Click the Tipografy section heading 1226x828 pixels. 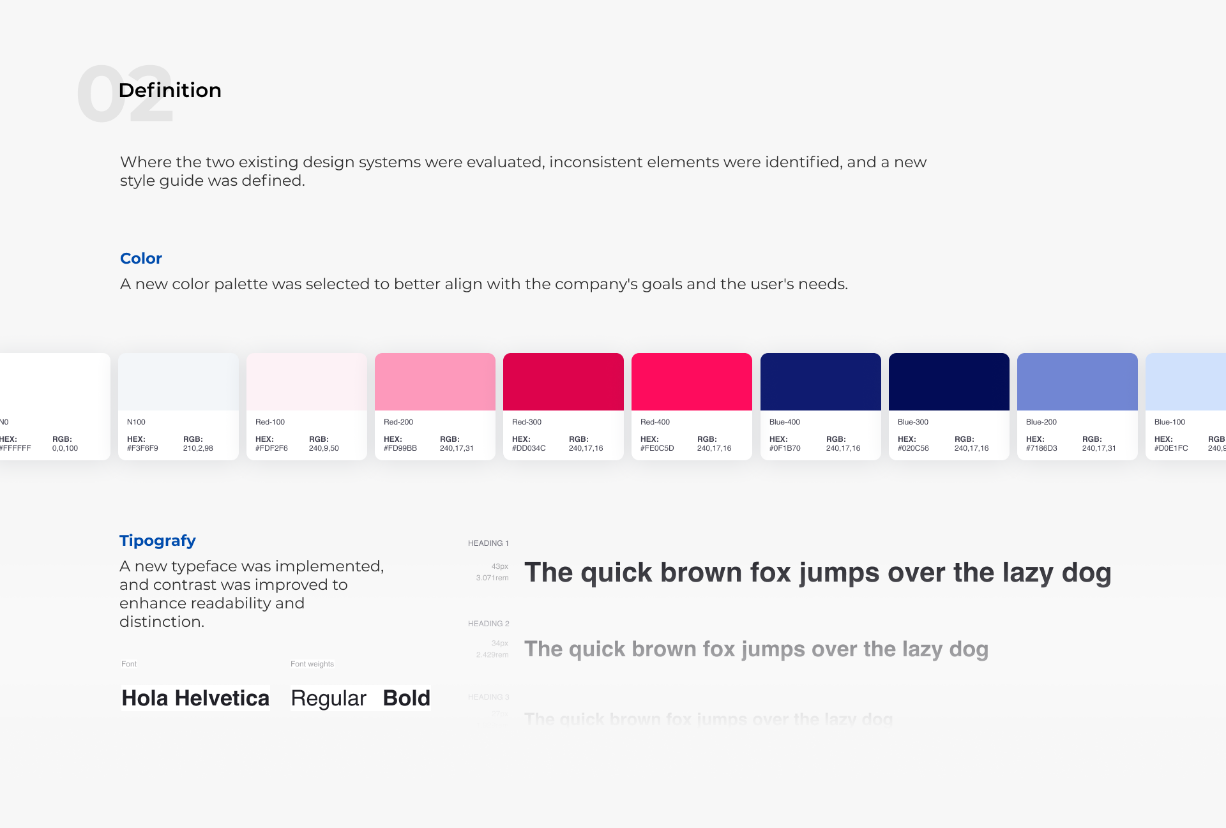click(x=158, y=541)
